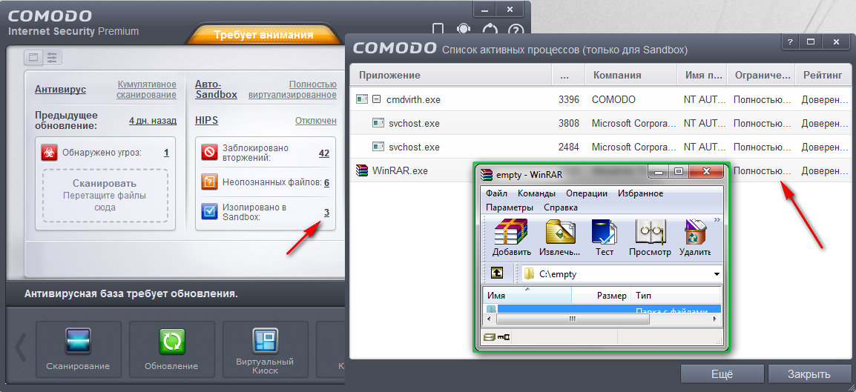Open the Виртуальный Киоск icon

pos(266,342)
